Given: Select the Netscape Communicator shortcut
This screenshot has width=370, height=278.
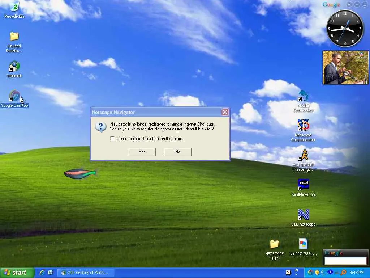Looking at the screenshot, I should pos(303,130).
